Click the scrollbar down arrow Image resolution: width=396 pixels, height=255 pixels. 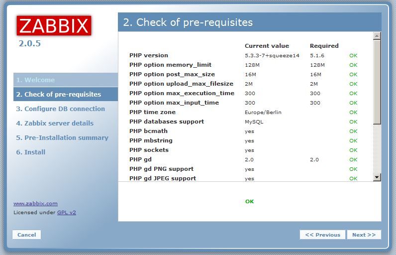click(377, 177)
